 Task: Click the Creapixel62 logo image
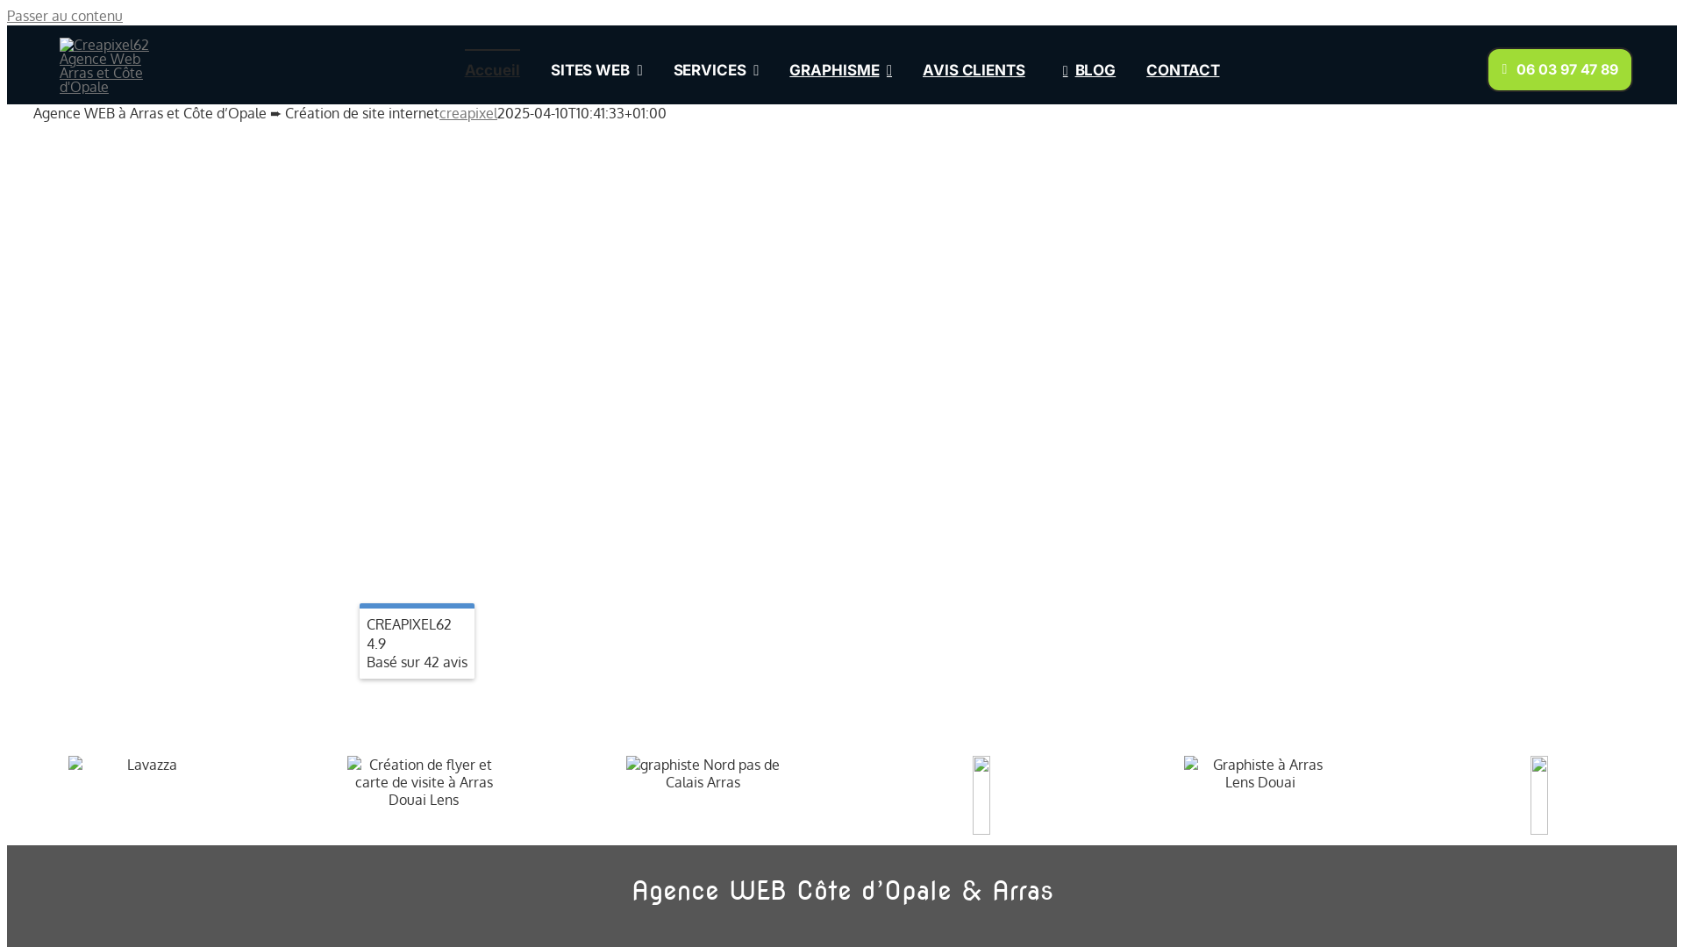coord(103,65)
